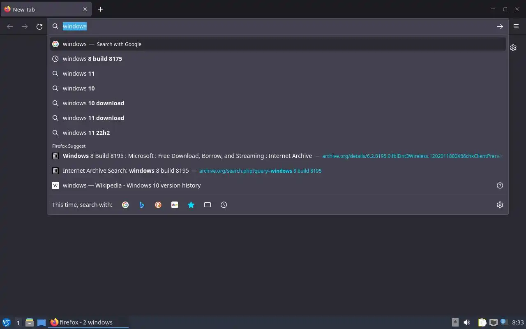Click archive.org/search.php URL text
This screenshot has height=329, width=526.
(260, 171)
